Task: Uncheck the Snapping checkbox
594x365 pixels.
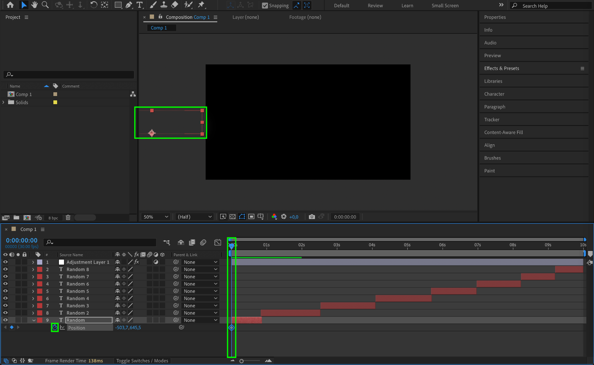Action: point(265,6)
